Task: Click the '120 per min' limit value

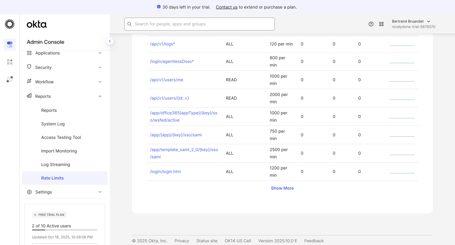Action: click(x=281, y=44)
